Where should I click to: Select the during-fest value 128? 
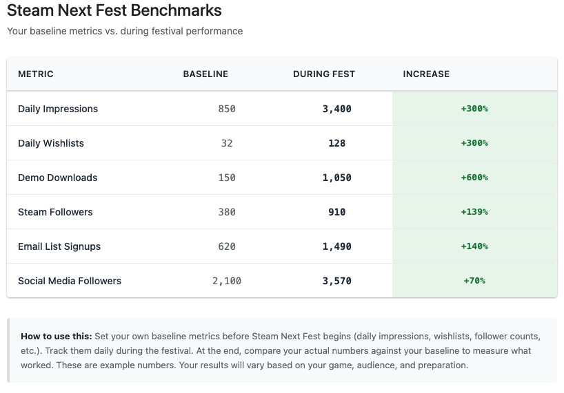(336, 143)
